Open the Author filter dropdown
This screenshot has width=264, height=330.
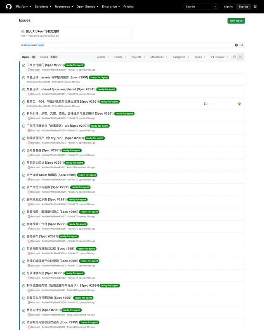point(103,57)
